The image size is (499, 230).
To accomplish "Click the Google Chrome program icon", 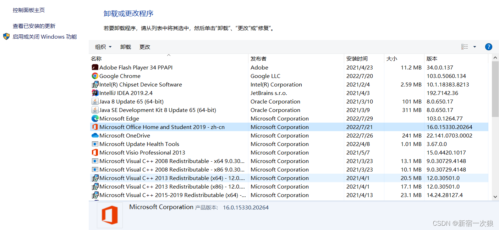I will tap(95, 76).
